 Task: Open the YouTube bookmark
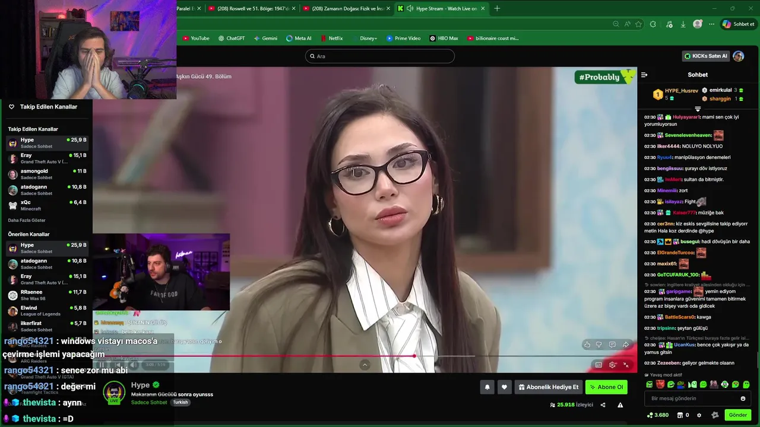[196, 38]
